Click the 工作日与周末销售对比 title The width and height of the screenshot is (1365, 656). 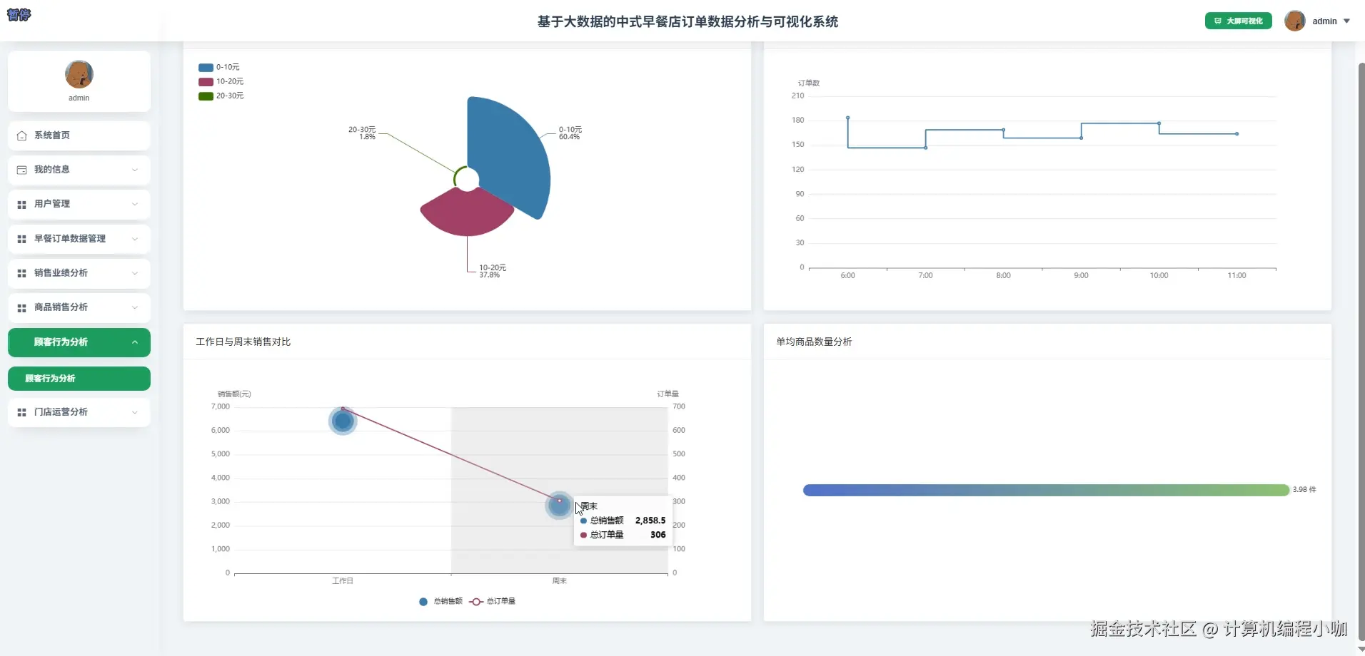pos(243,342)
